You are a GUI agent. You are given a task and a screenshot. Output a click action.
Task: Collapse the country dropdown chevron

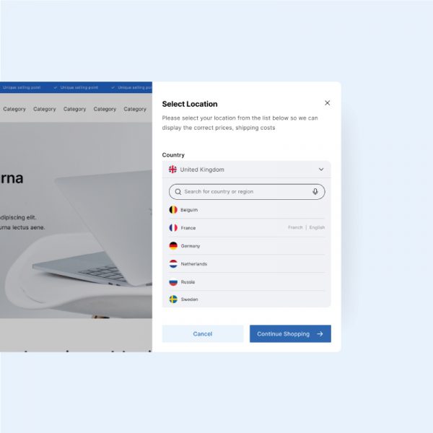[321, 170]
